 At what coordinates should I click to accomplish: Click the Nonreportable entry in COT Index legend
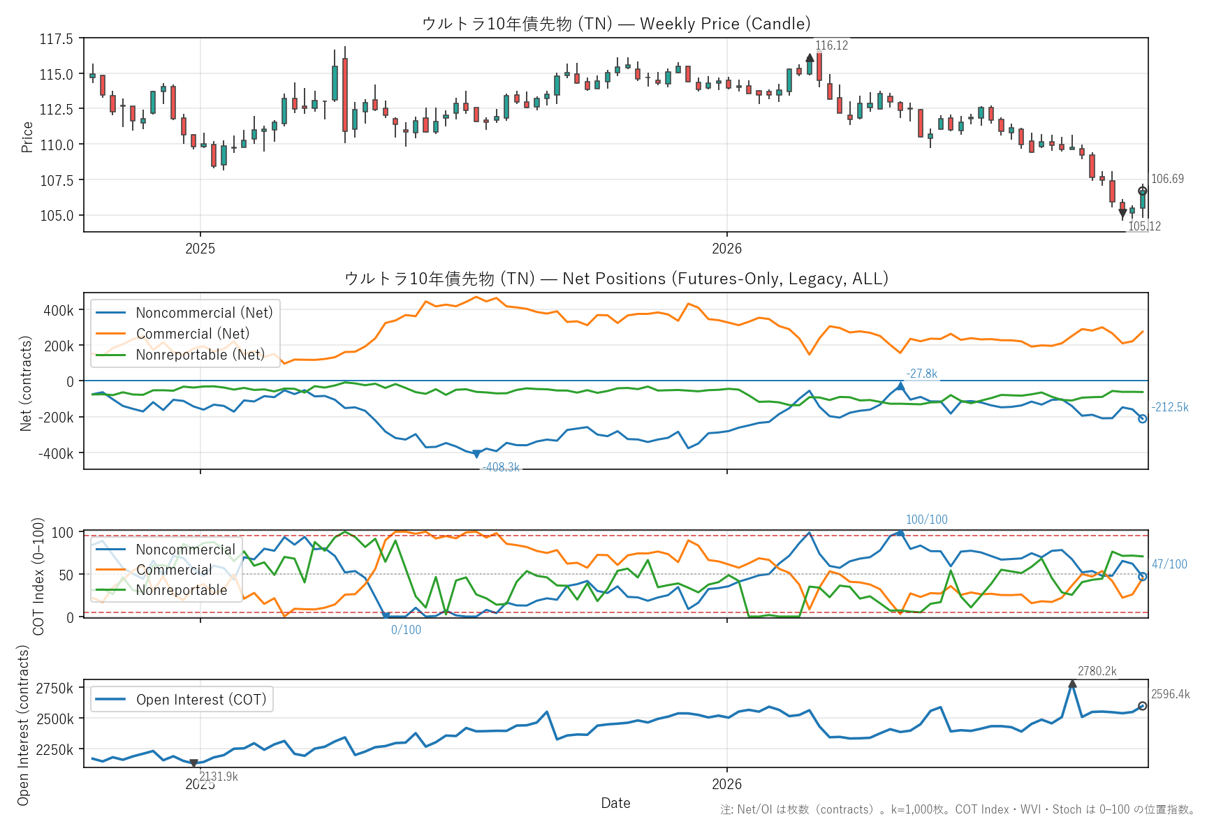(x=161, y=590)
